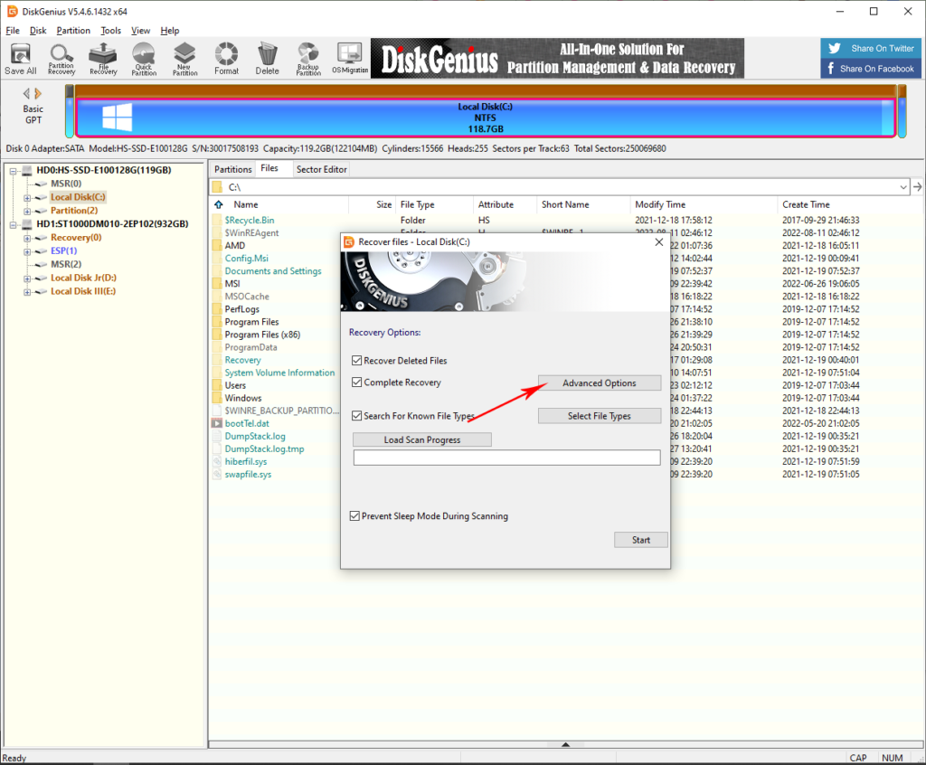Open the Tools menu
The height and width of the screenshot is (765, 926).
[x=111, y=30]
